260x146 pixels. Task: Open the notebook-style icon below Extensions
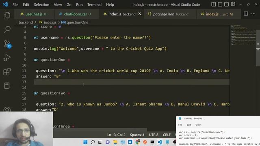7,86
